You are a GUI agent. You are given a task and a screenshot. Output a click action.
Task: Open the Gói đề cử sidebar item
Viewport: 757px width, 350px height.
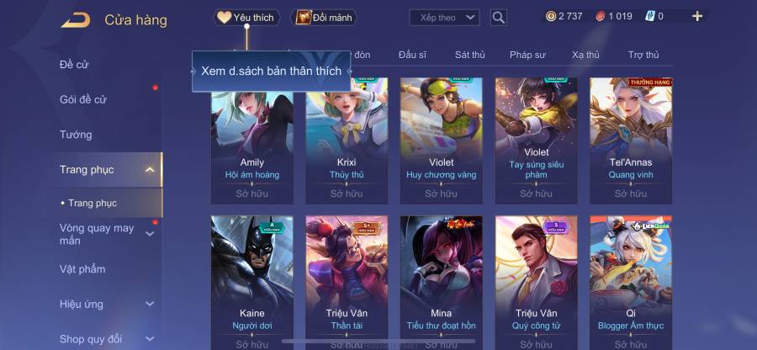pos(83,99)
